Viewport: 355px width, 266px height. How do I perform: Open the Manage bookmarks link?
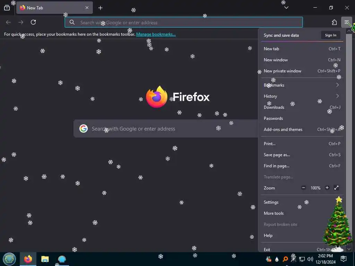156,34
